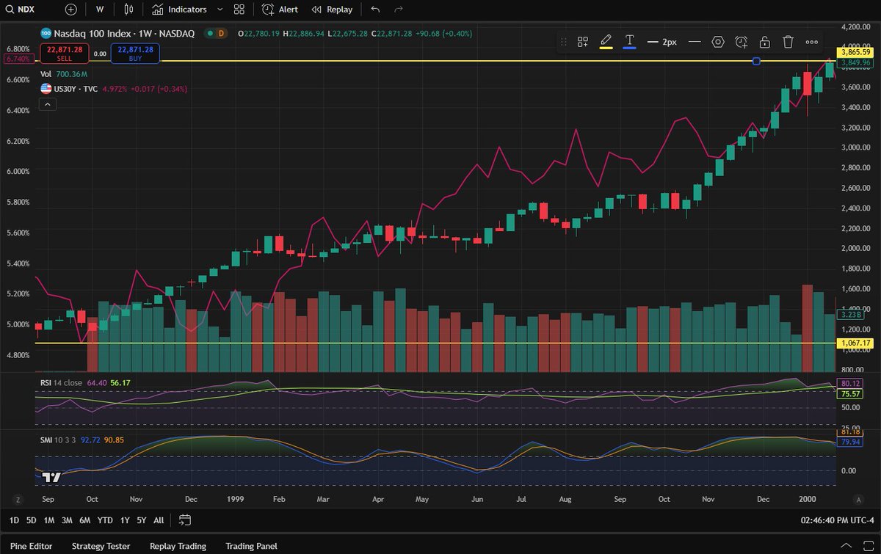Select the blue anchor on yellow line
This screenshot has width=881, height=554.
click(x=756, y=61)
